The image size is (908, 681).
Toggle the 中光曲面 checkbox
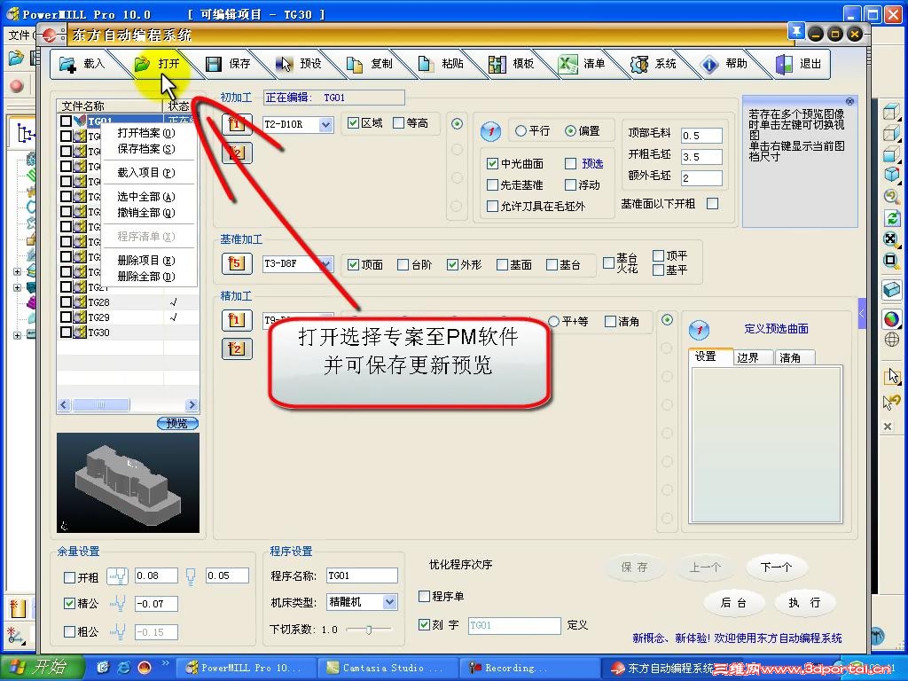click(492, 164)
